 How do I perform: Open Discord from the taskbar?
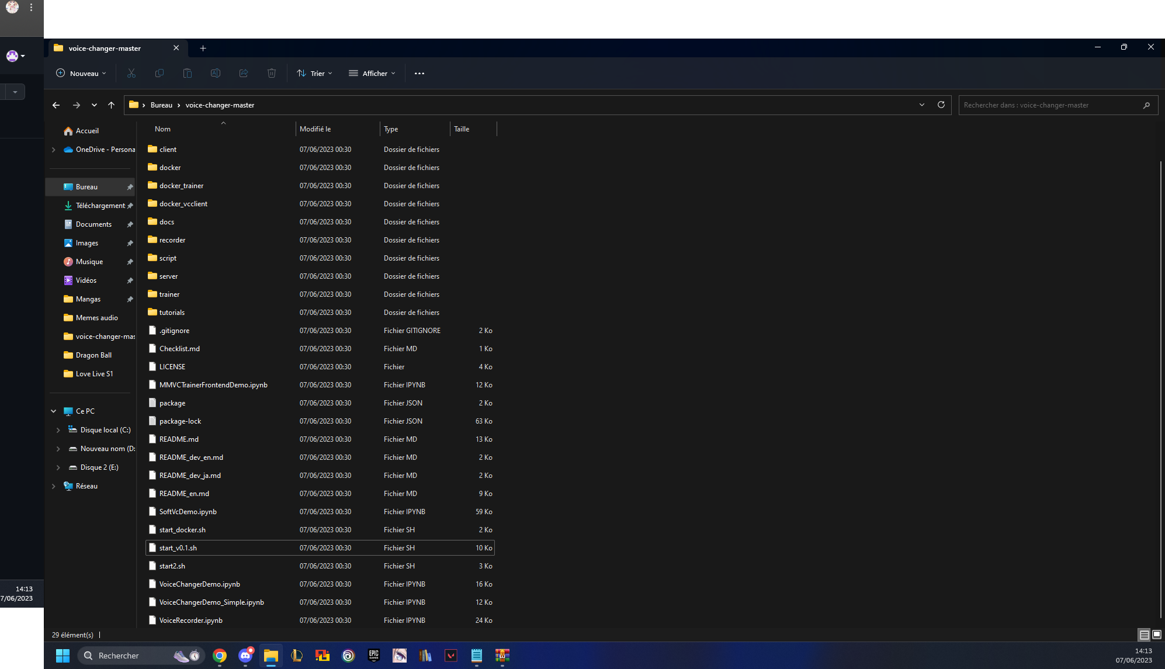(245, 656)
